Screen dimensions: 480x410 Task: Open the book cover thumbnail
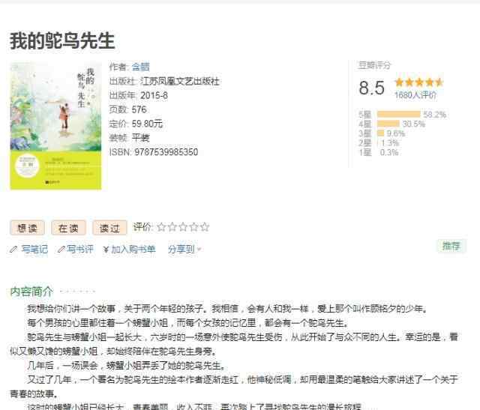coord(55,126)
